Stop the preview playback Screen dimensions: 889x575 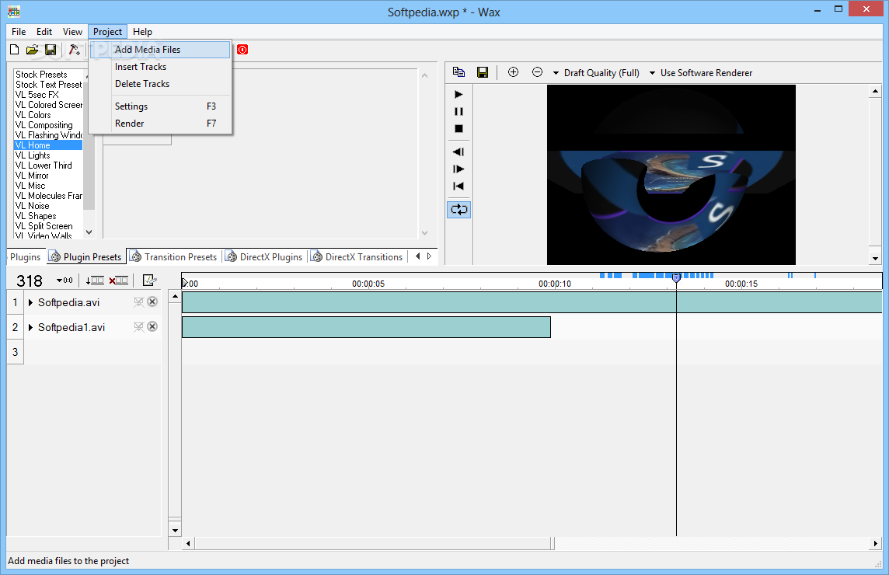pos(458,129)
